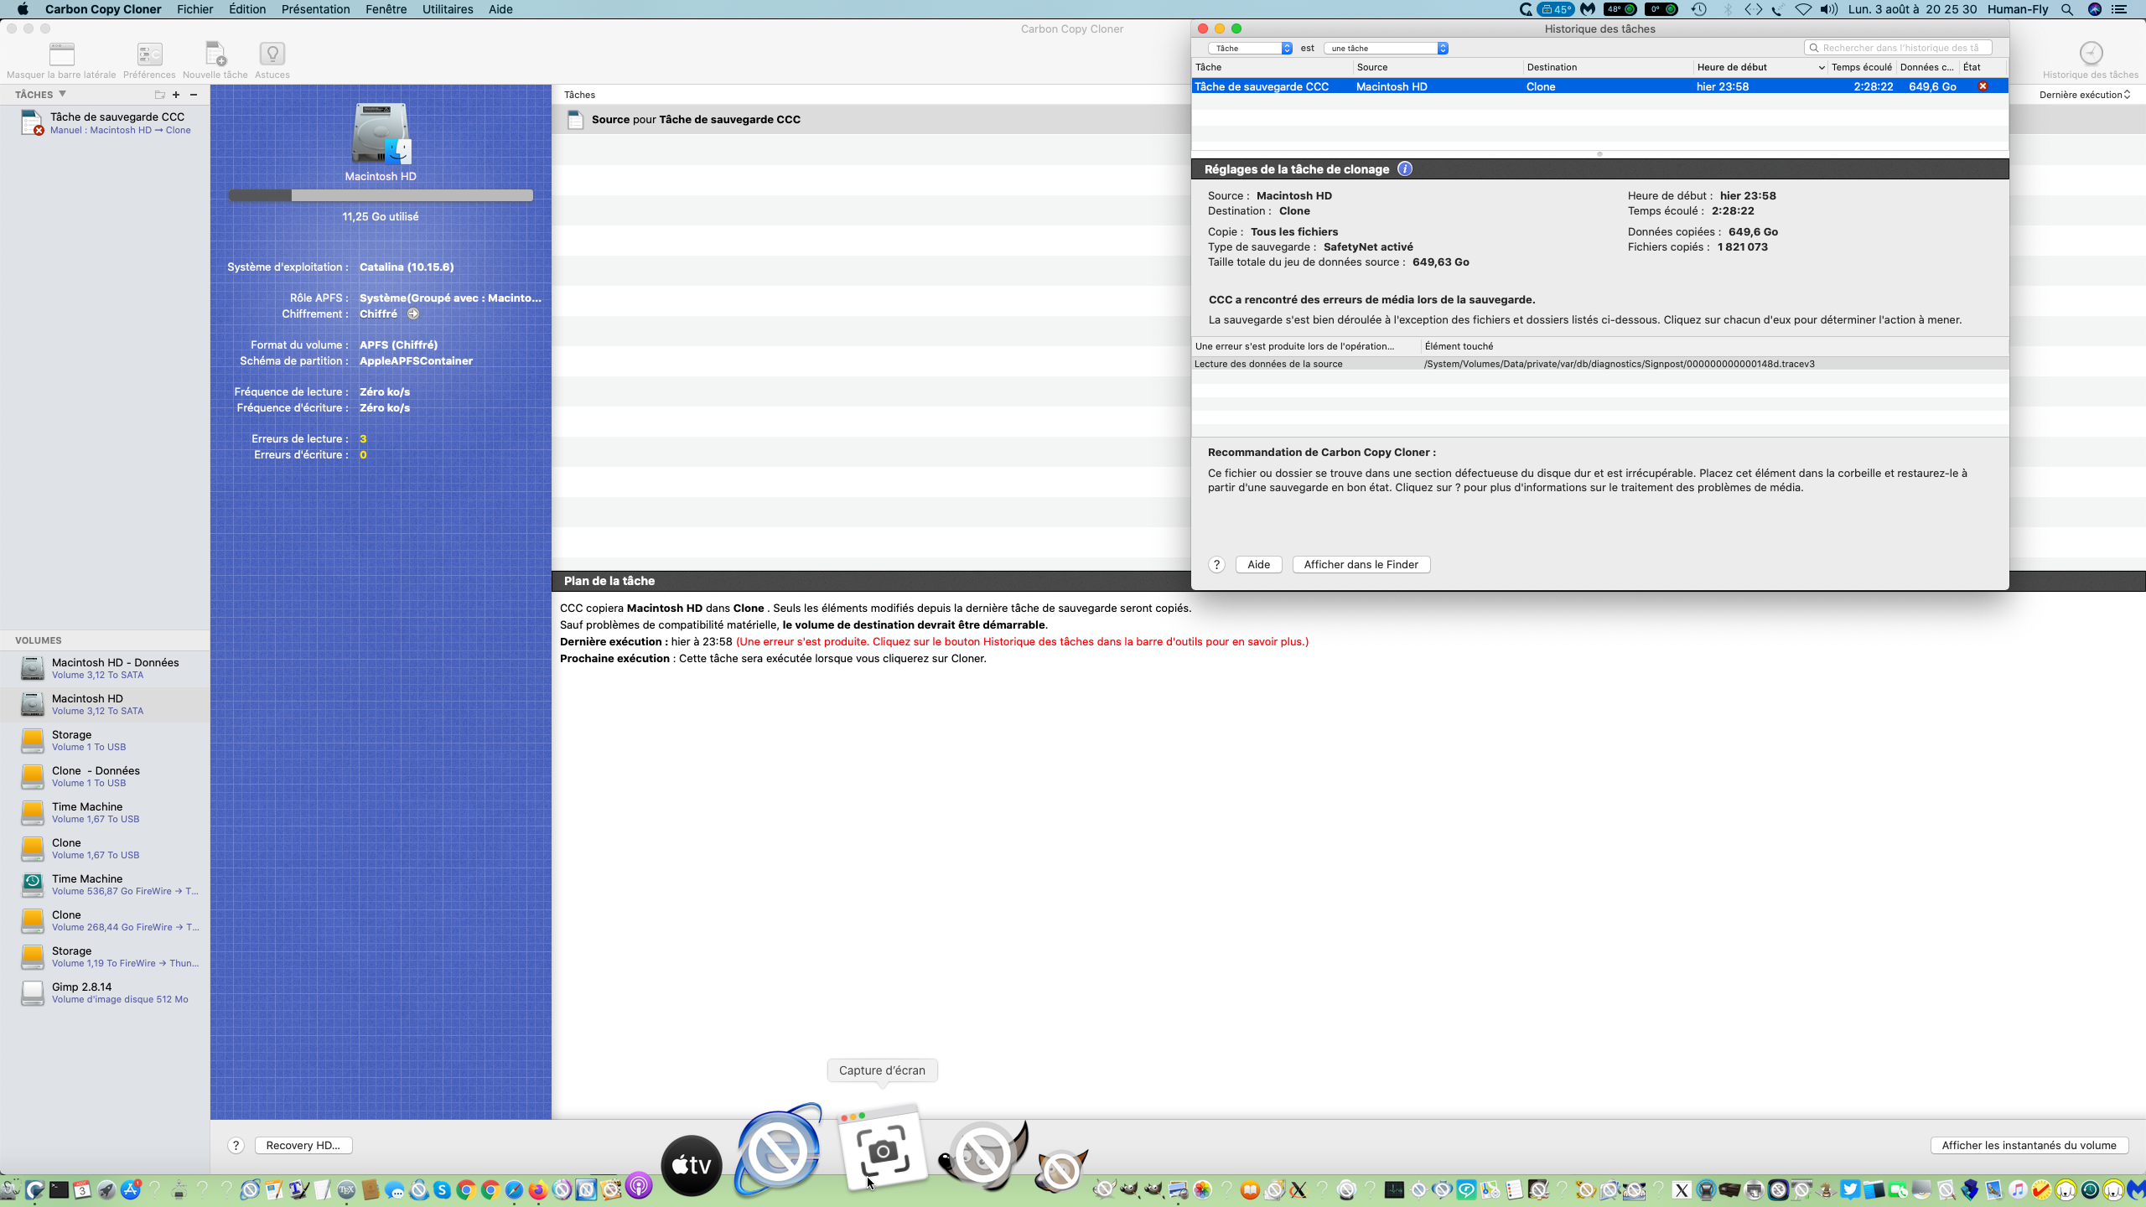Click the new task group folder icon
2146x1207 pixels.
click(159, 95)
